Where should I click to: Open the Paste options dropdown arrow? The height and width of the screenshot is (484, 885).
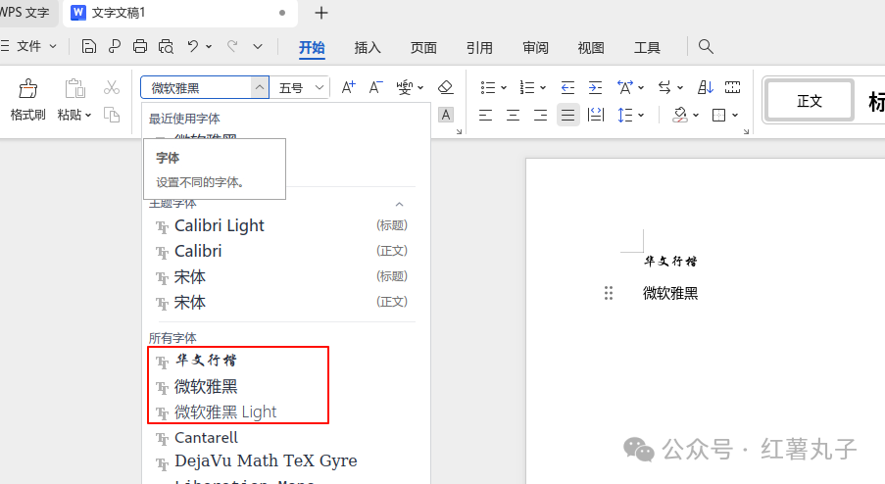pyautogui.click(x=88, y=115)
